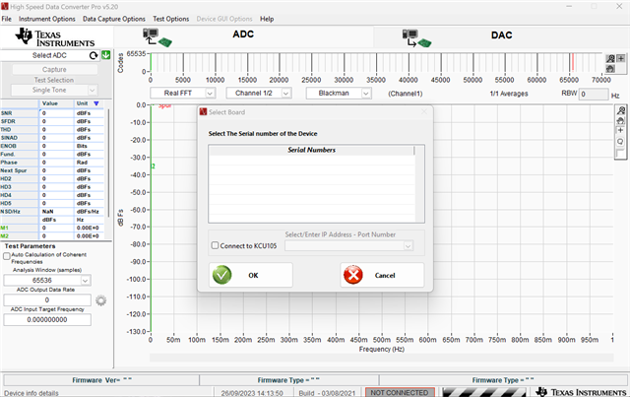
Task: Click the ADC capture board icon
Action: 157,37
